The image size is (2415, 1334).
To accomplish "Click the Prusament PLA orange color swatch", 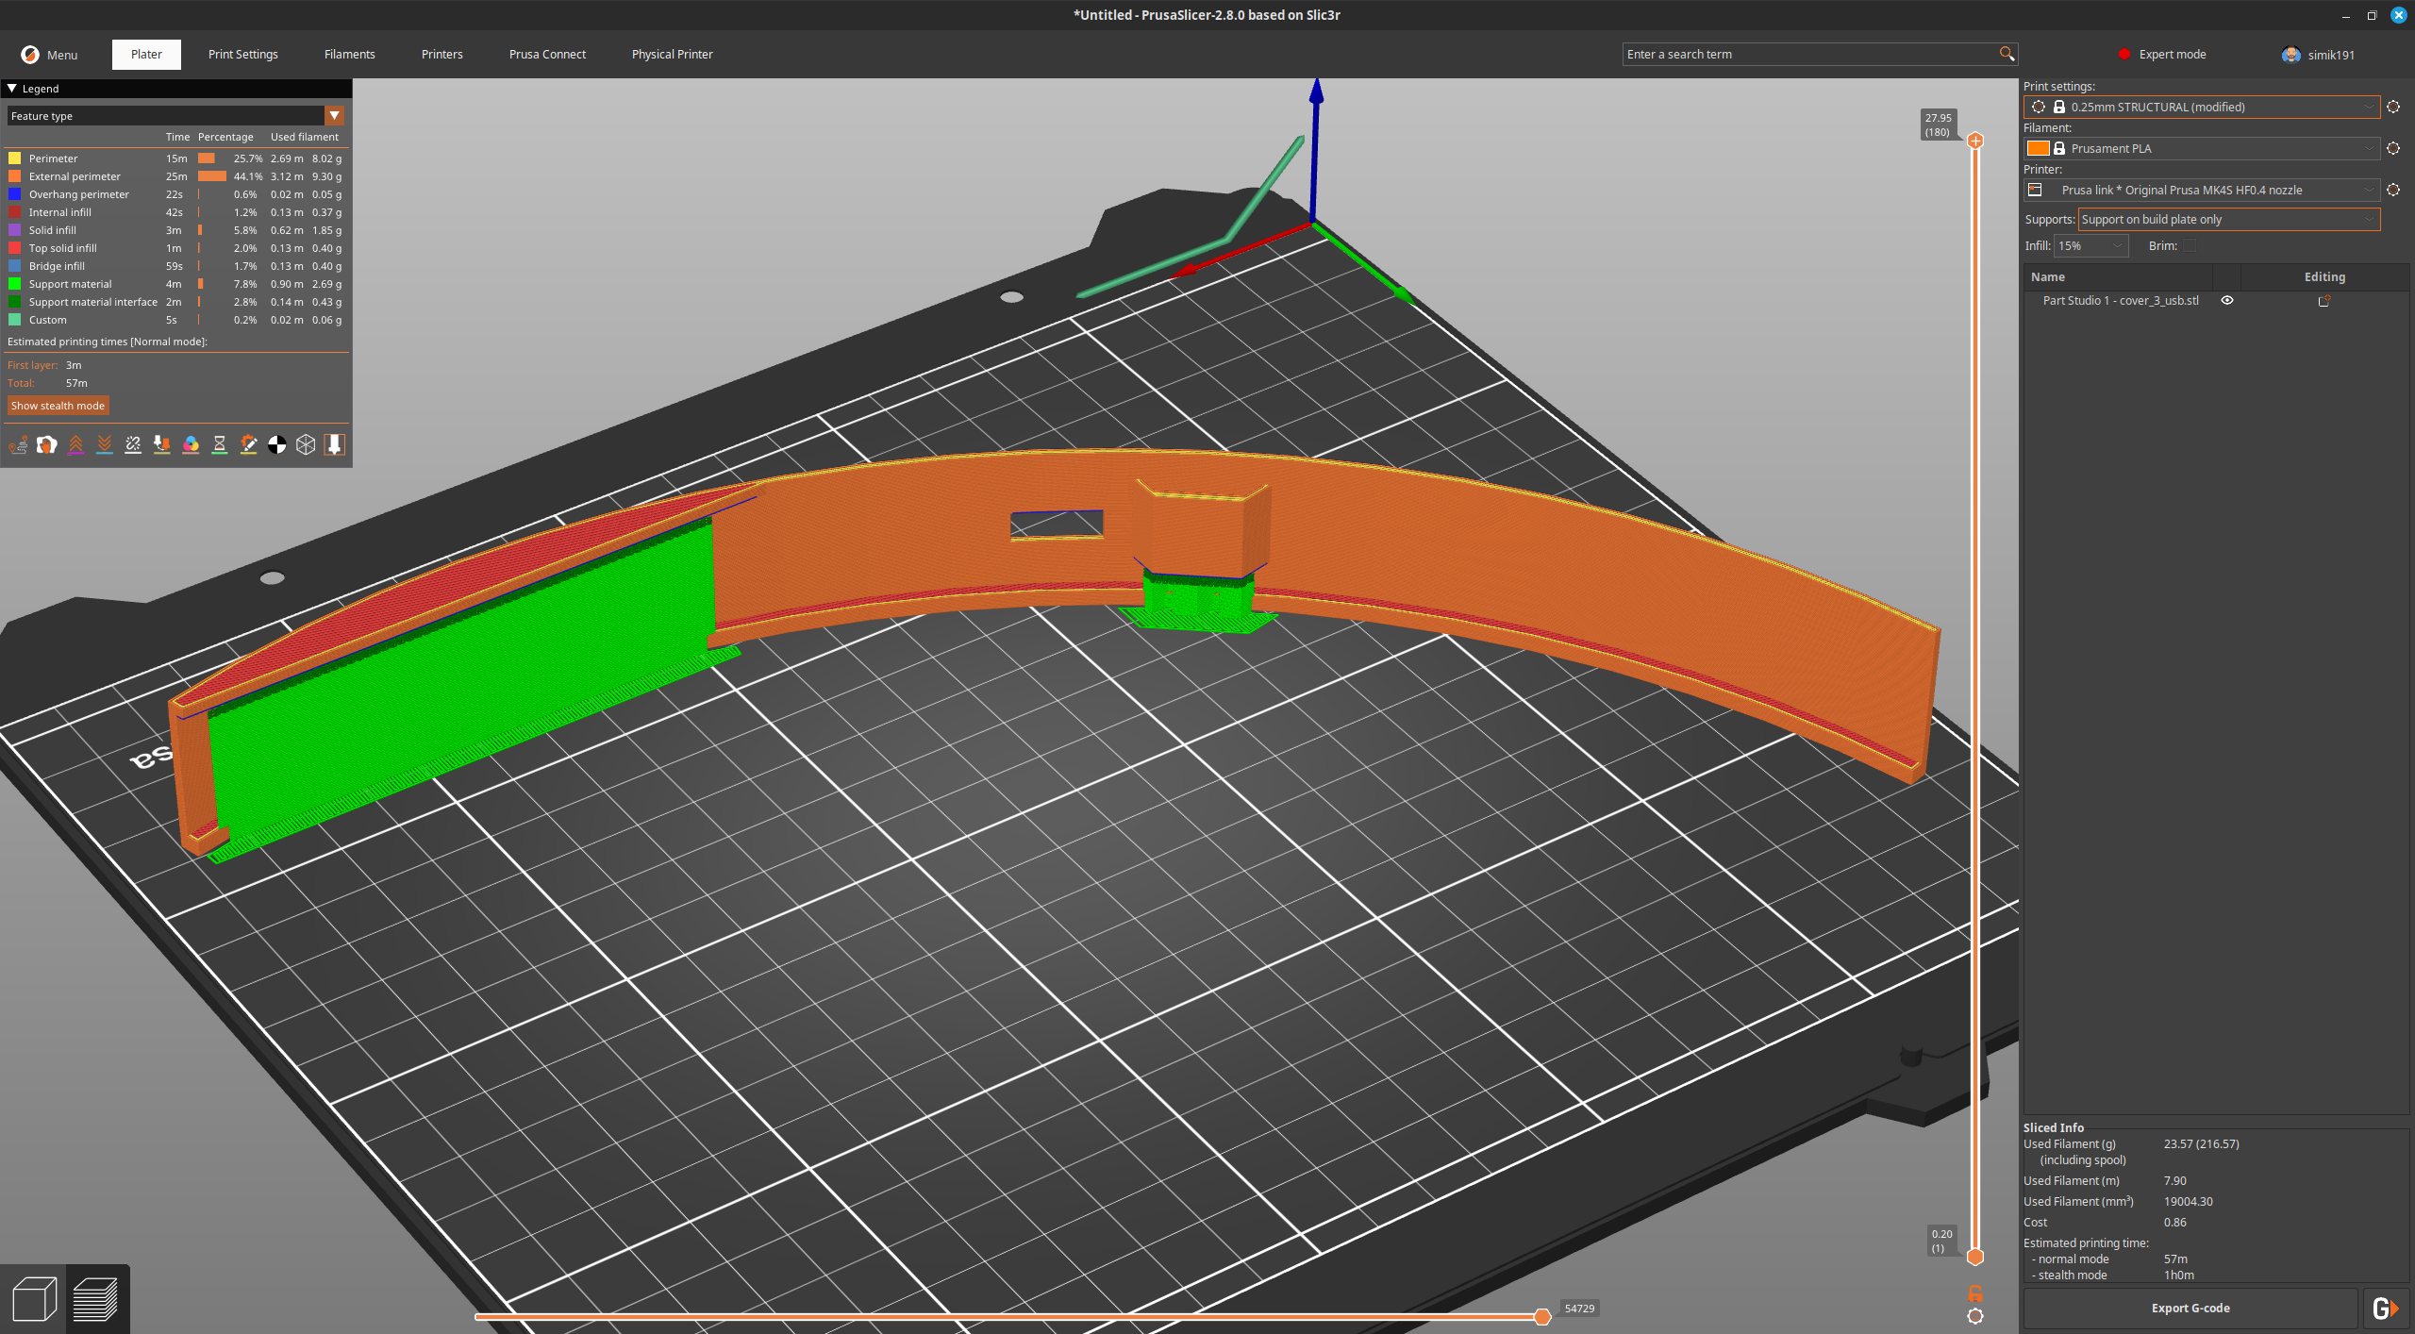I will click(x=2038, y=148).
